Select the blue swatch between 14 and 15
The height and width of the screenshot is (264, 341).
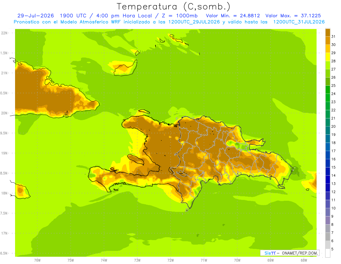(x=328, y=171)
